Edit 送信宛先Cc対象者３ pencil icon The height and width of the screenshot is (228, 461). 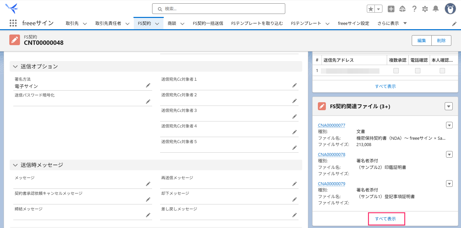(x=294, y=116)
